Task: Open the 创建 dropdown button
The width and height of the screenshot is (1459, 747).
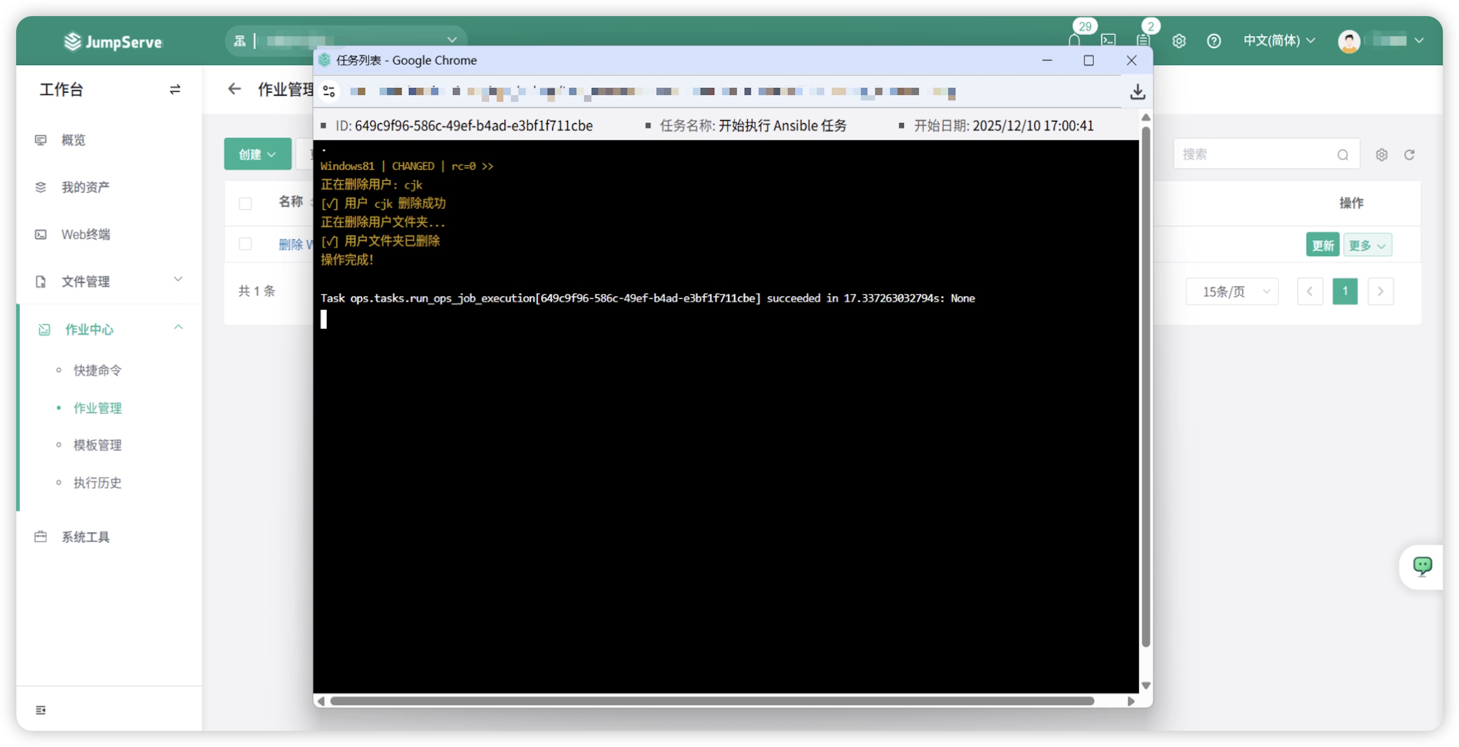Action: tap(258, 154)
